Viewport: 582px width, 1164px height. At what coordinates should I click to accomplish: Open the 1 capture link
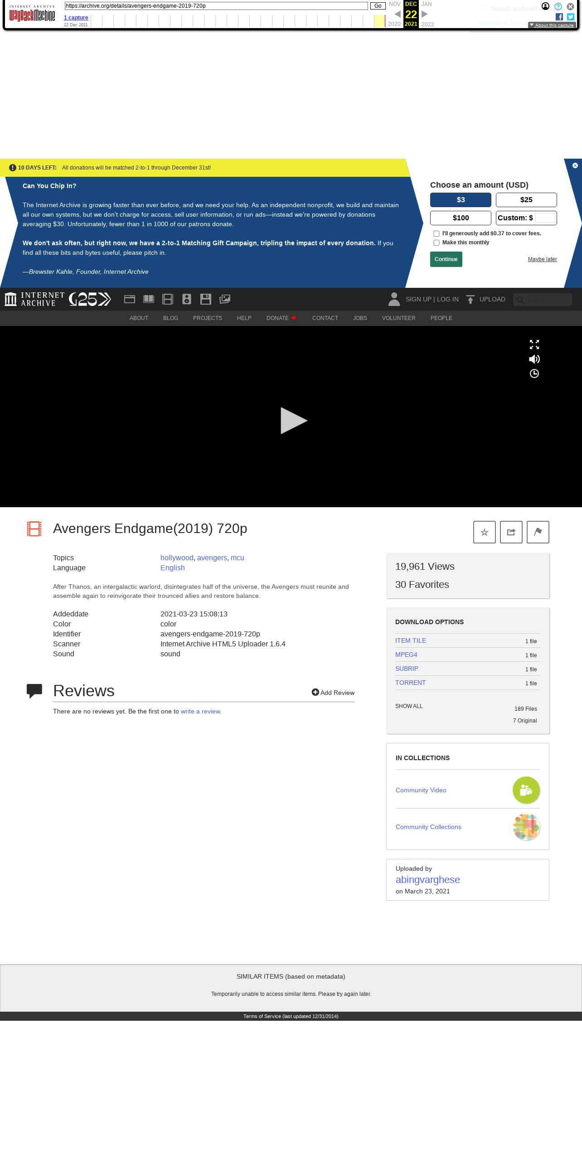pos(76,18)
